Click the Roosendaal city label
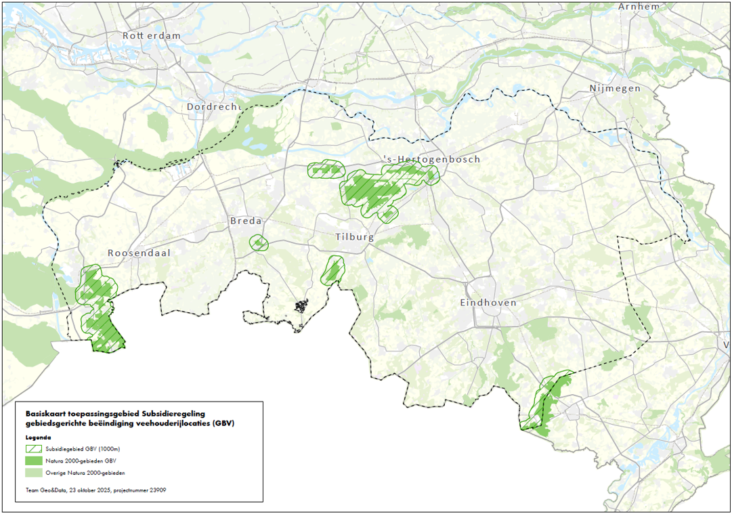Screen dimensions: 732x514 pyautogui.click(x=139, y=253)
